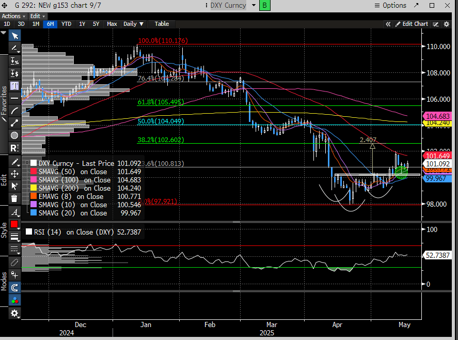Choose the percent change measure tool
The image size is (458, 340).
[x=14, y=61]
